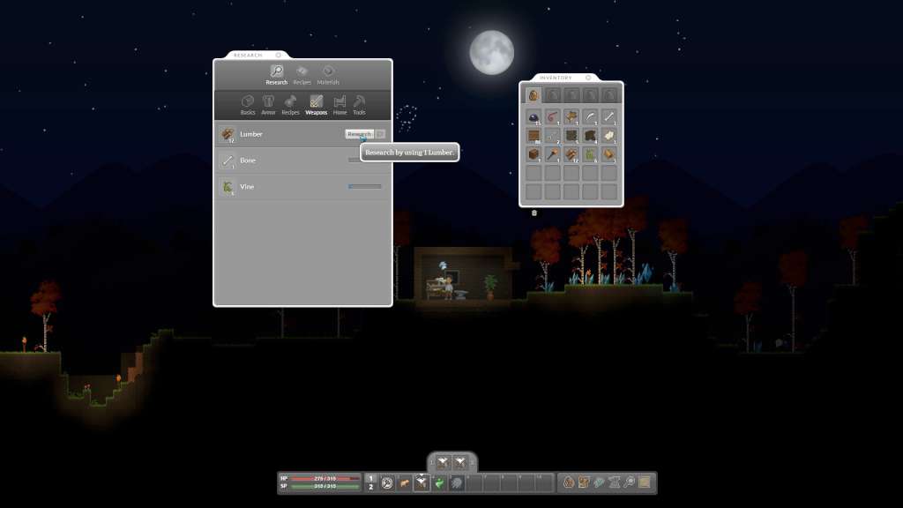This screenshot has height=508, width=903.
Task: Open the Research magnifying glass panel icon
Action: 277,71
